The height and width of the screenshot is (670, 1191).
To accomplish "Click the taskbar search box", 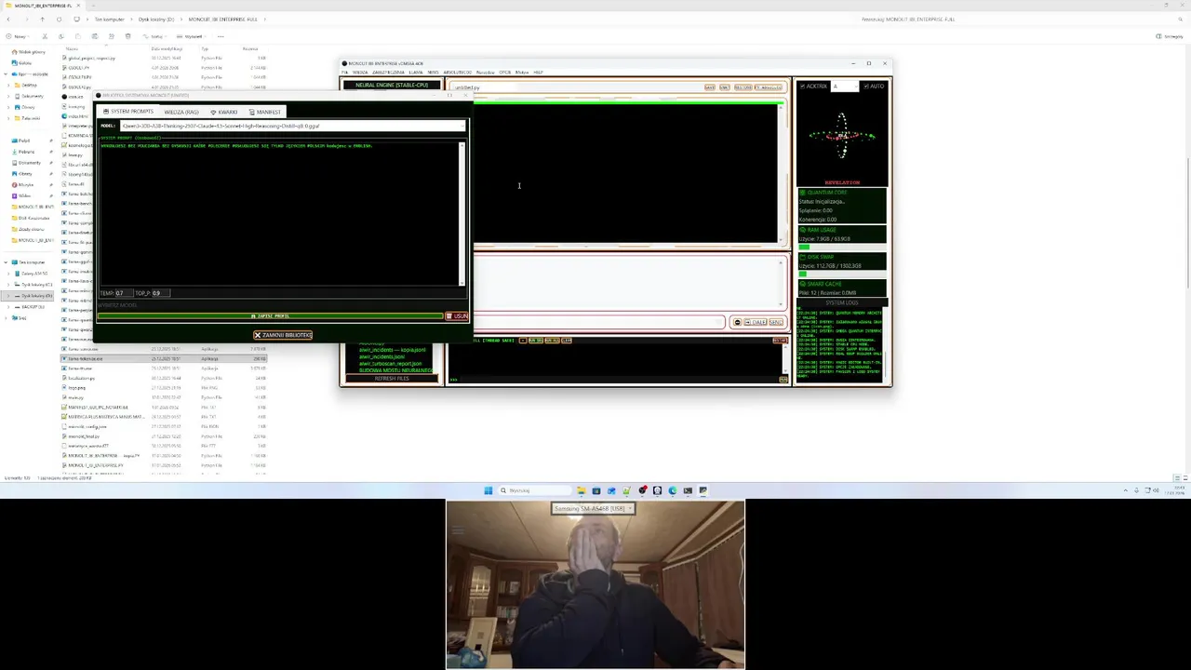I will pyautogui.click(x=534, y=490).
